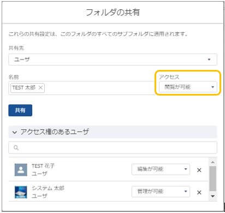Click the user list scrollbar thumb
Image resolution: width=225 pixels, height=213 pixels.
213,179
